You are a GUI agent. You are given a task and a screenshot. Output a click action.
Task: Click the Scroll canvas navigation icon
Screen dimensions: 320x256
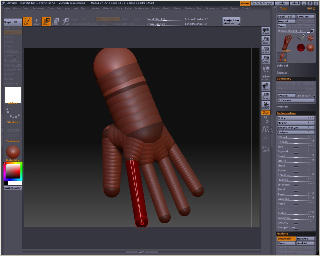pos(265,31)
